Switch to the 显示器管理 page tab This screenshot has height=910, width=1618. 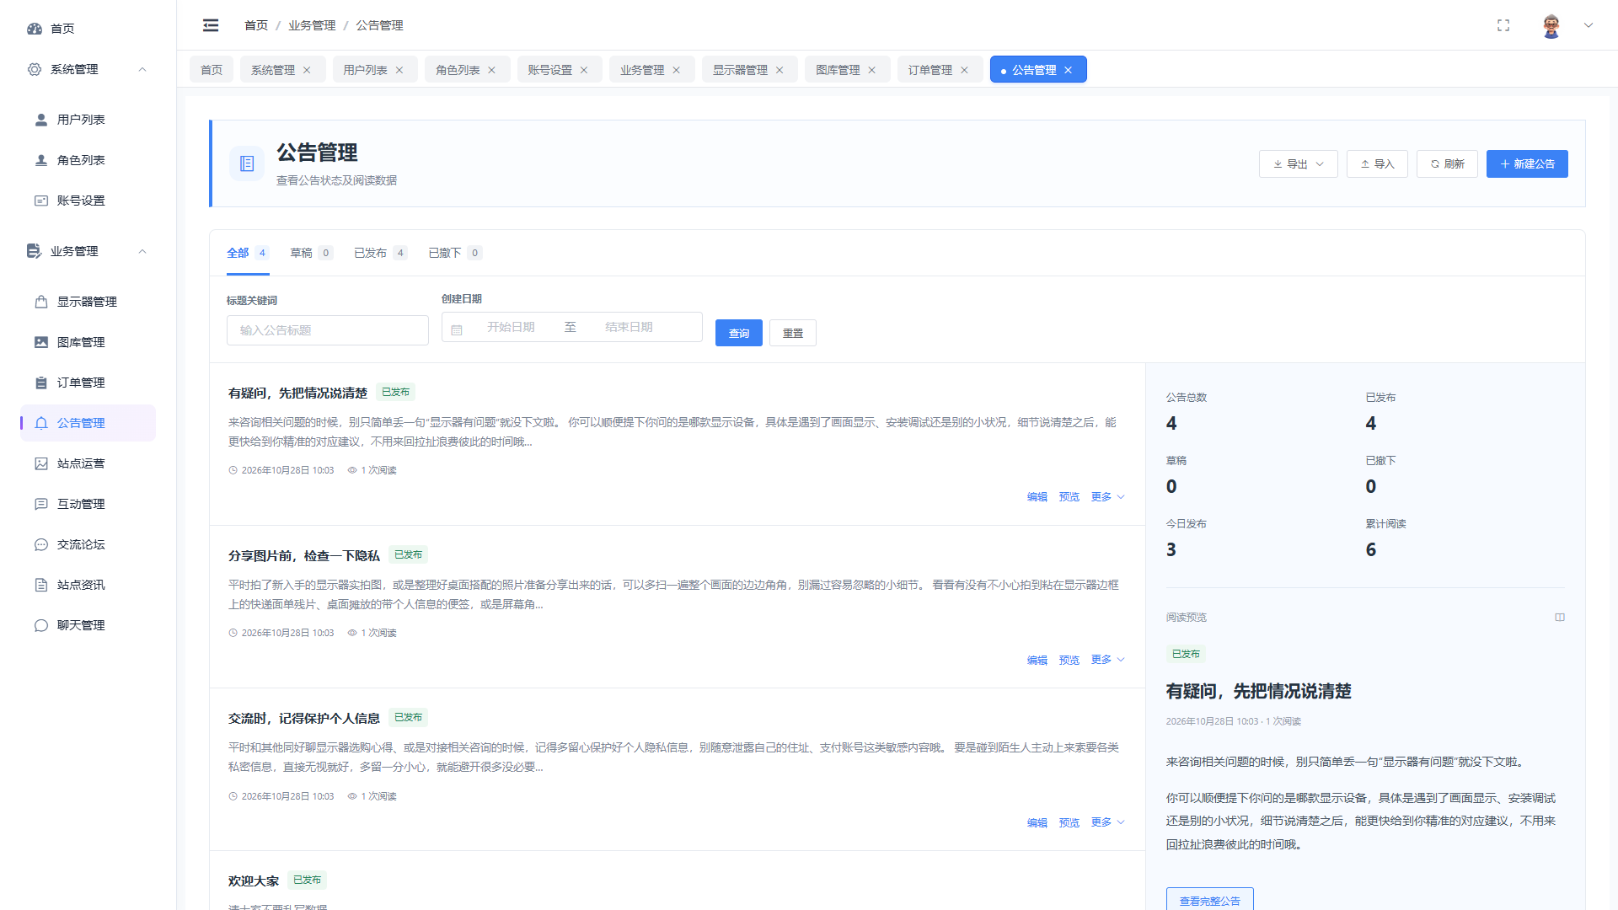click(749, 70)
